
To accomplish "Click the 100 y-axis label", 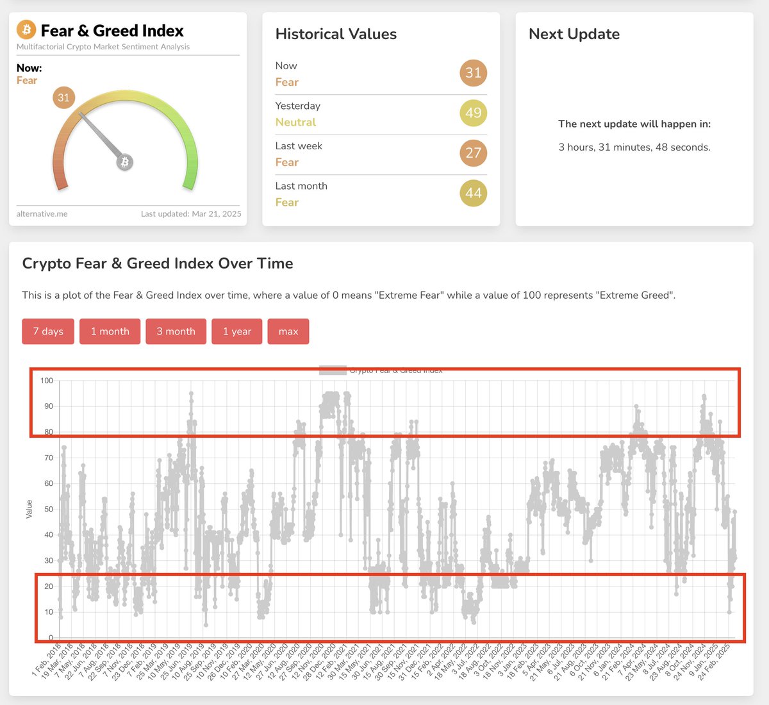I will [47, 381].
